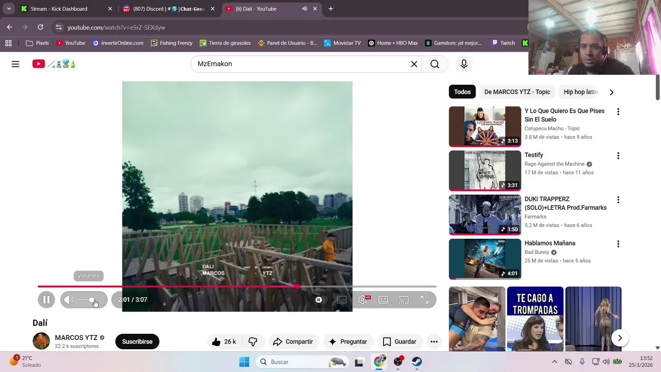Viewport: 661px width, 372px height.
Task: Open options menu for DUKI TRAPPERZ video
Action: point(618,199)
